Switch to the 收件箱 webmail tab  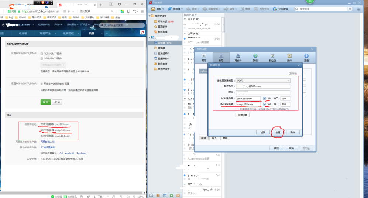pyautogui.click(x=23, y=33)
